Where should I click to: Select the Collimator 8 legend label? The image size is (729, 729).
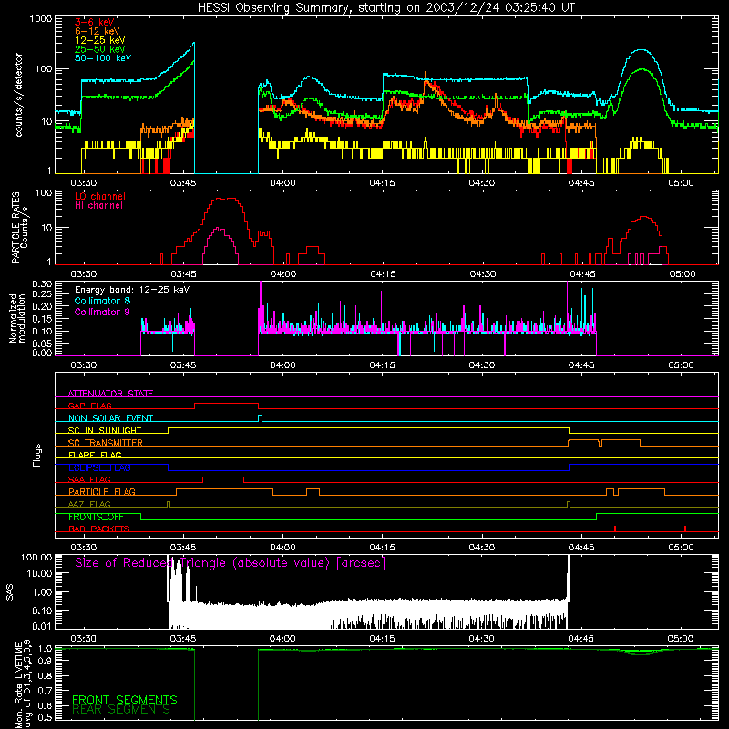[102, 301]
